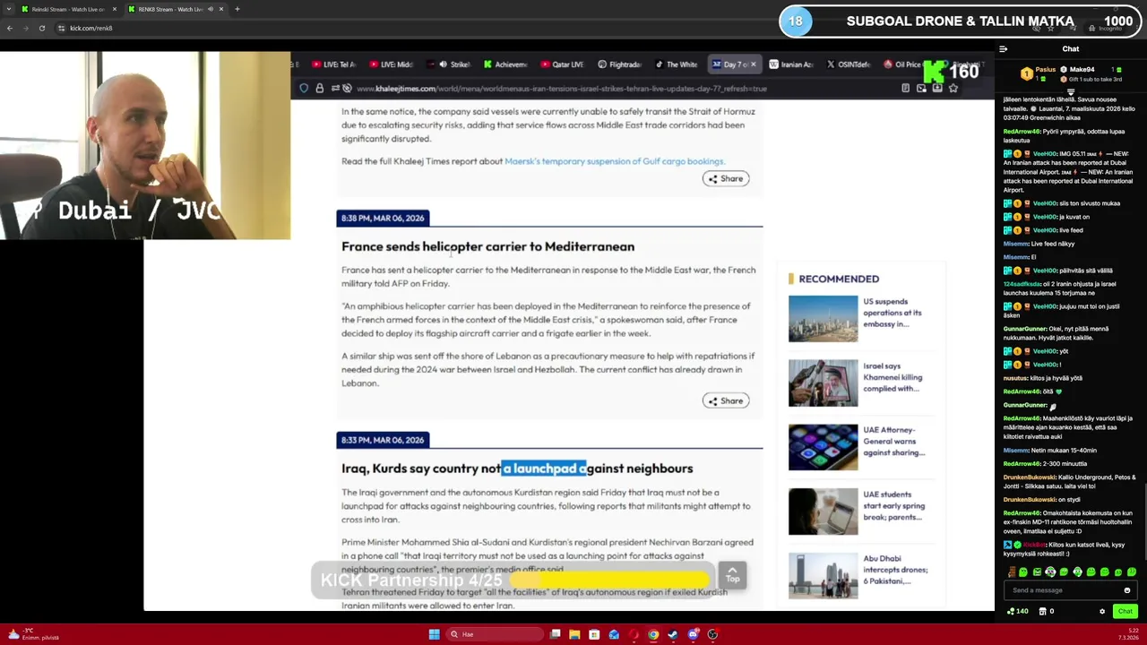
Task: Mute the RENK8 Stream tab audio icon
Action: click(211, 9)
